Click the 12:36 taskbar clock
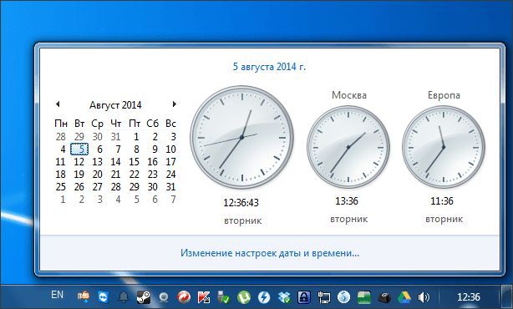The height and width of the screenshot is (309, 513). pyautogui.click(x=469, y=297)
